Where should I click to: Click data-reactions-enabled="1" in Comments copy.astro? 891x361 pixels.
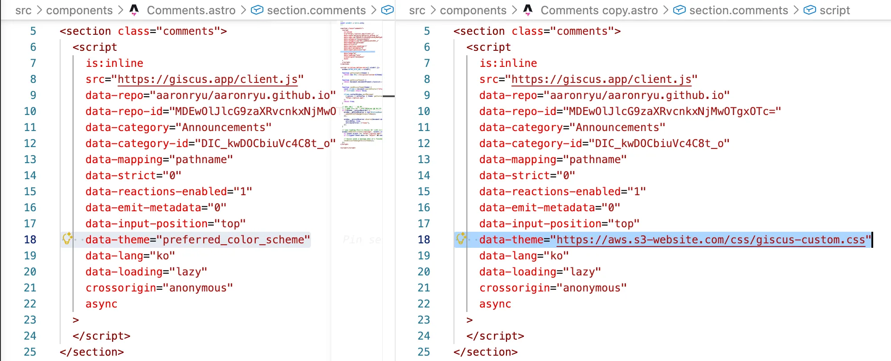pyautogui.click(x=563, y=192)
